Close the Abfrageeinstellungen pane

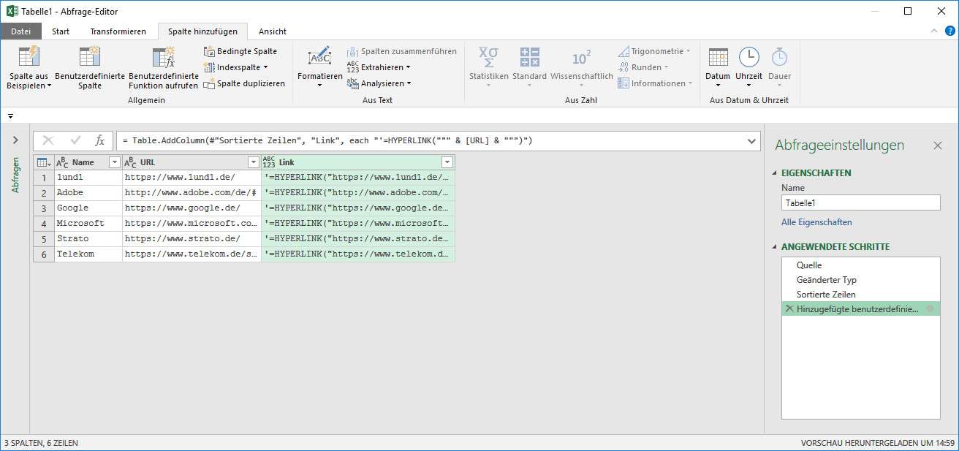(938, 145)
